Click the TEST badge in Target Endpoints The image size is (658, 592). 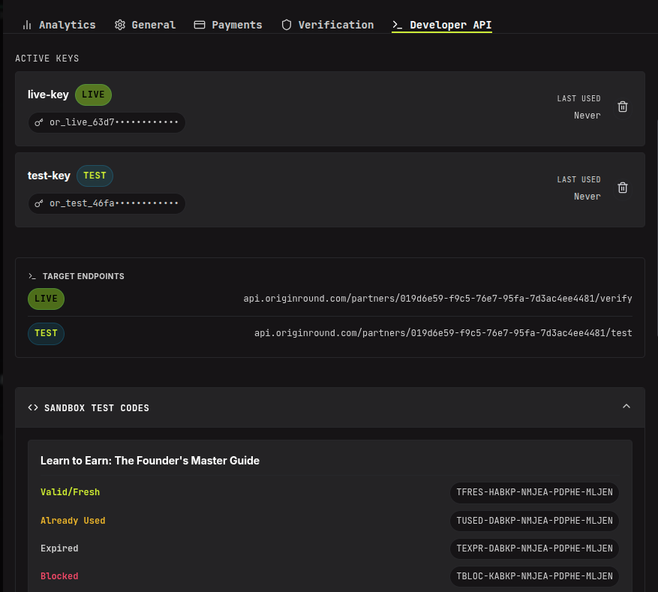point(47,333)
